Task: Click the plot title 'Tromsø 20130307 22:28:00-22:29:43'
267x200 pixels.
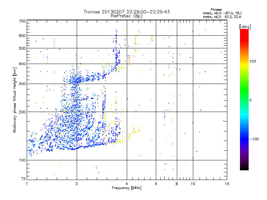Action: [126, 12]
